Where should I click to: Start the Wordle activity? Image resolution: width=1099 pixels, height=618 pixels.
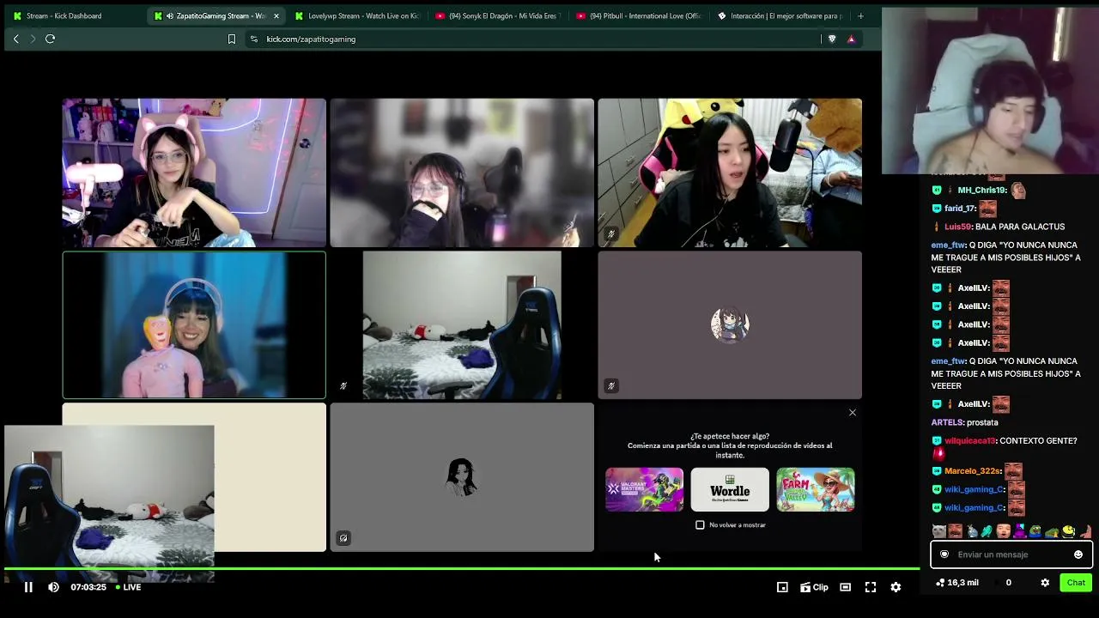730,489
